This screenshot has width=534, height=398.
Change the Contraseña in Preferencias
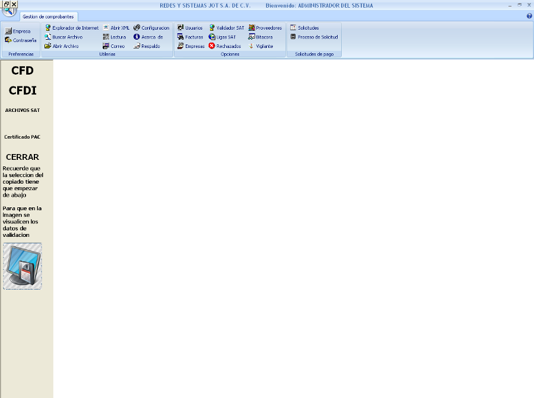[x=21, y=40]
